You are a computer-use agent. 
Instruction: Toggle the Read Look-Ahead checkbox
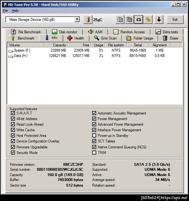(13, 124)
